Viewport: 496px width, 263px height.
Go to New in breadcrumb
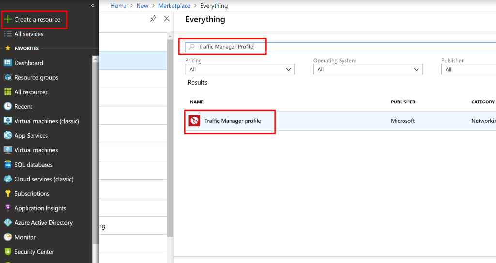click(x=142, y=6)
